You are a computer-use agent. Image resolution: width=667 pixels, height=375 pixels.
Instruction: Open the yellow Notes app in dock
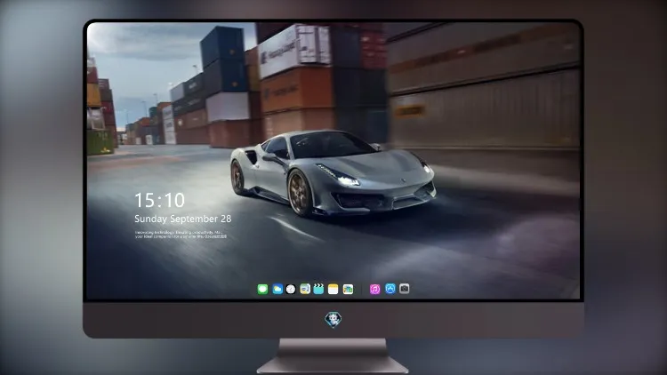pyautogui.click(x=333, y=289)
